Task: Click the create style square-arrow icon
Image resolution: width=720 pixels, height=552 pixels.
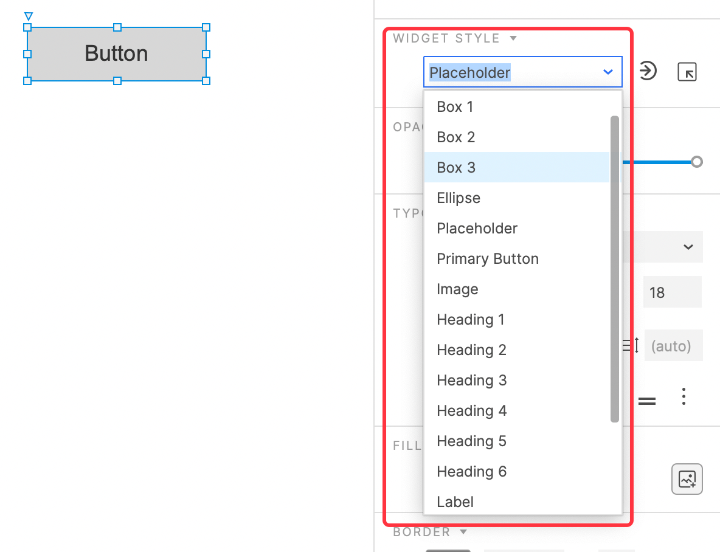Action: coord(687,72)
